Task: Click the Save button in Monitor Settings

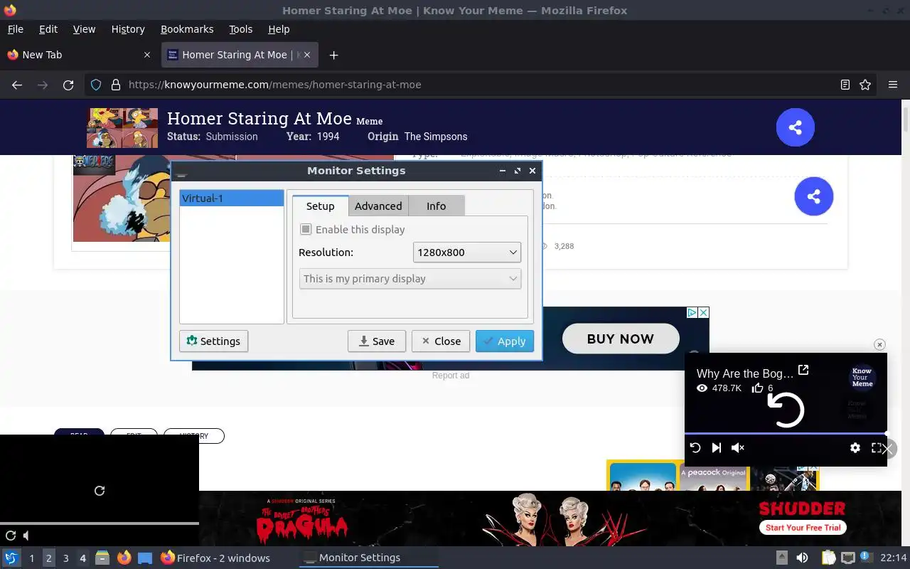Action: click(376, 341)
